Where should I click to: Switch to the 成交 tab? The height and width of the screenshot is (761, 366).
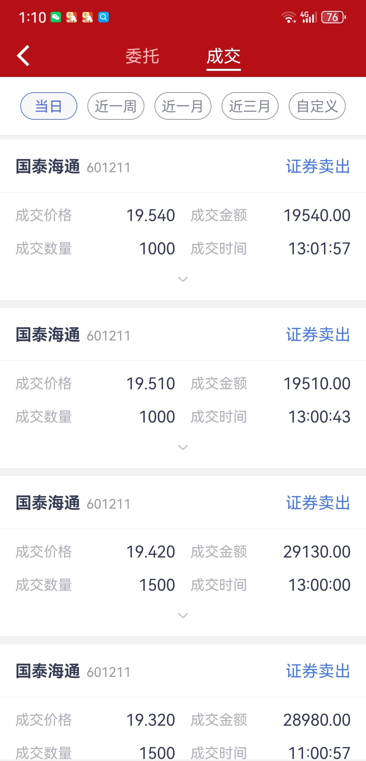click(224, 56)
